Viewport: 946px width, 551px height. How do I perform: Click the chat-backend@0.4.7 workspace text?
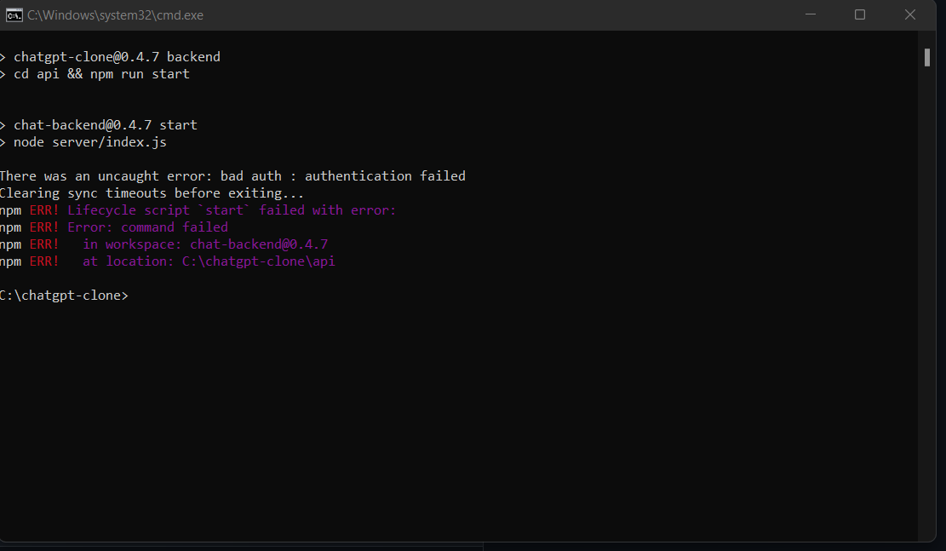pos(259,244)
